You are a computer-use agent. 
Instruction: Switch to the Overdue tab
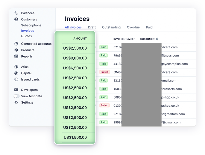pyautogui.click(x=133, y=27)
